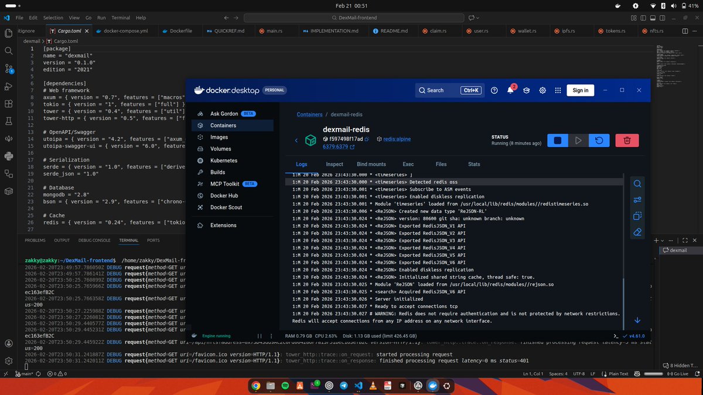Clear the logs with the eraser icon
703x395 pixels.
(638, 232)
